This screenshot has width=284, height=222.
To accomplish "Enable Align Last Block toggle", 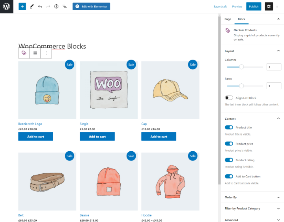I will pyautogui.click(x=229, y=98).
